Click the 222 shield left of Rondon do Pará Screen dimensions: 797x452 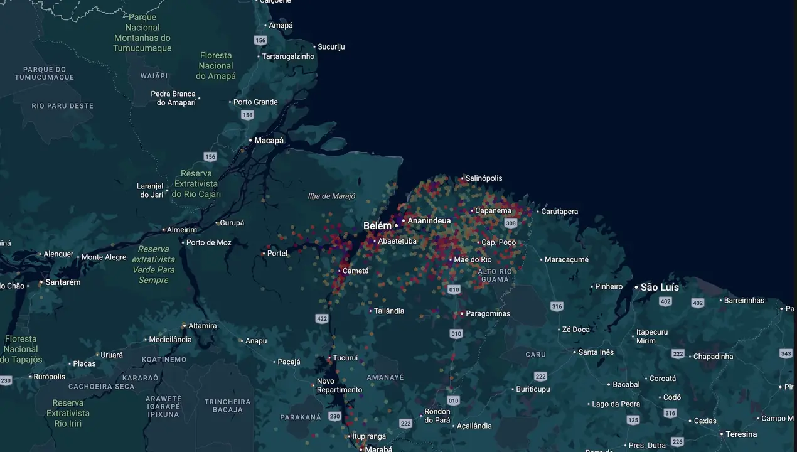[406, 424]
